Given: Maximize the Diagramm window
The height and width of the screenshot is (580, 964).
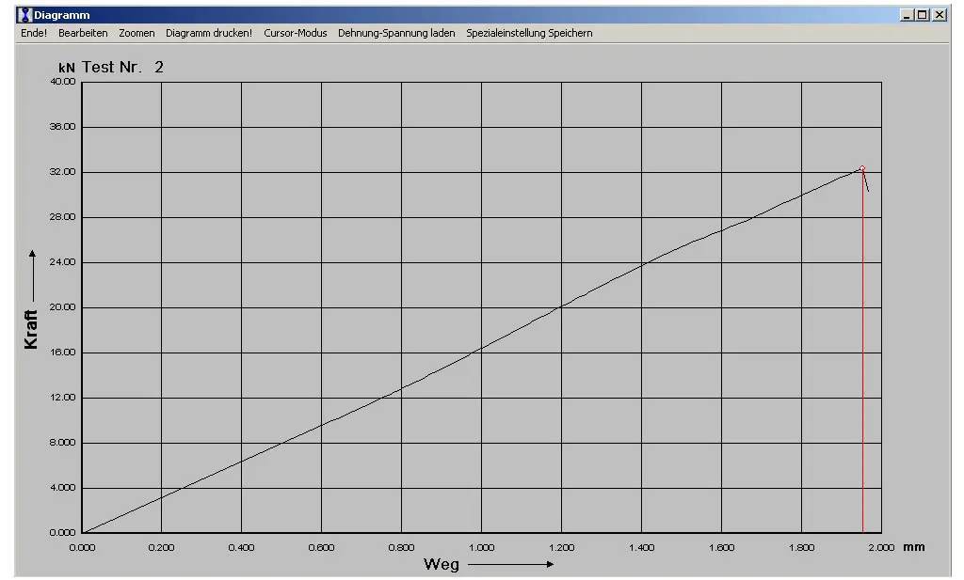Looking at the screenshot, I should 922,15.
